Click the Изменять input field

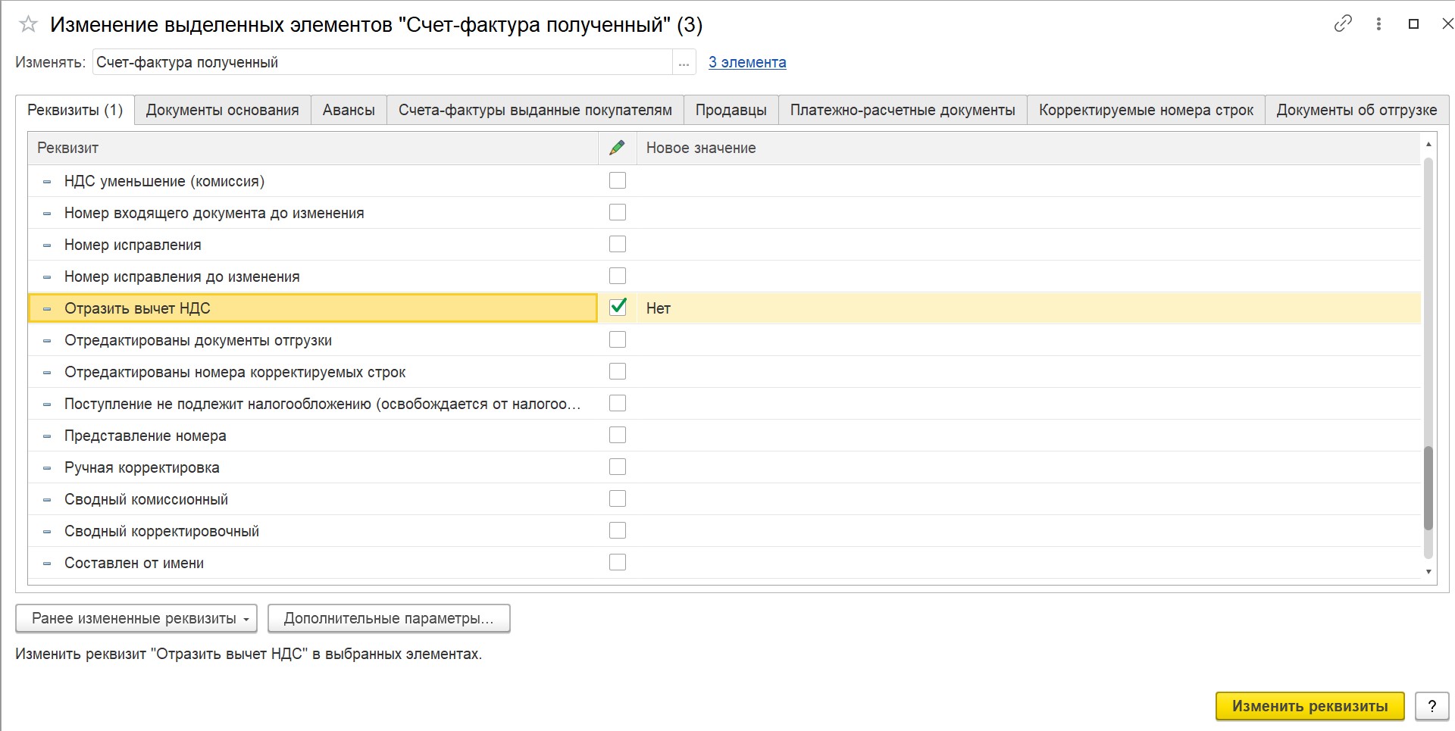[382, 62]
